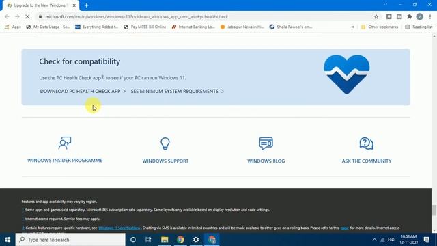Open the Chrome profile avatar
This screenshot has height=246, width=437.
(420, 16)
